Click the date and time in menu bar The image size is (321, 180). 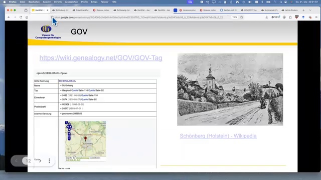click(x=306, y=2)
